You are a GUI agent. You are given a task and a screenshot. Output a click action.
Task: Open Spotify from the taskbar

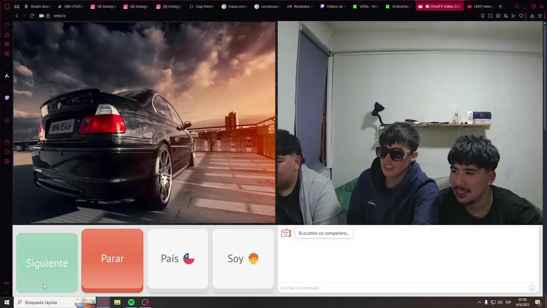click(131, 302)
